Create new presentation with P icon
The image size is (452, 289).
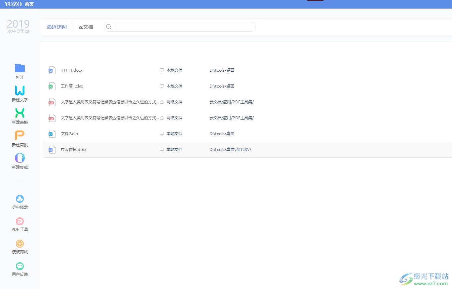point(20,135)
